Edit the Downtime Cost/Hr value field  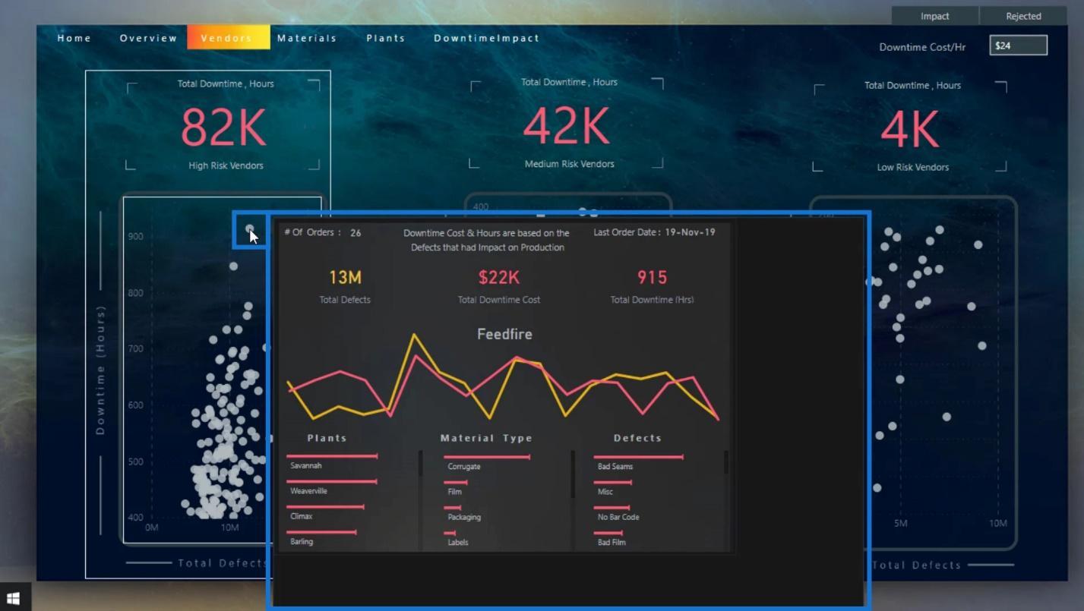[x=1018, y=46]
